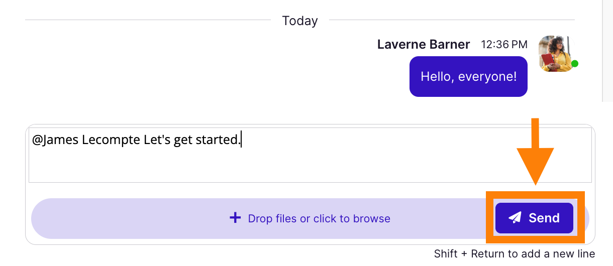Send the message with the Send button
Viewport: 613px width, 266px height.
[534, 218]
